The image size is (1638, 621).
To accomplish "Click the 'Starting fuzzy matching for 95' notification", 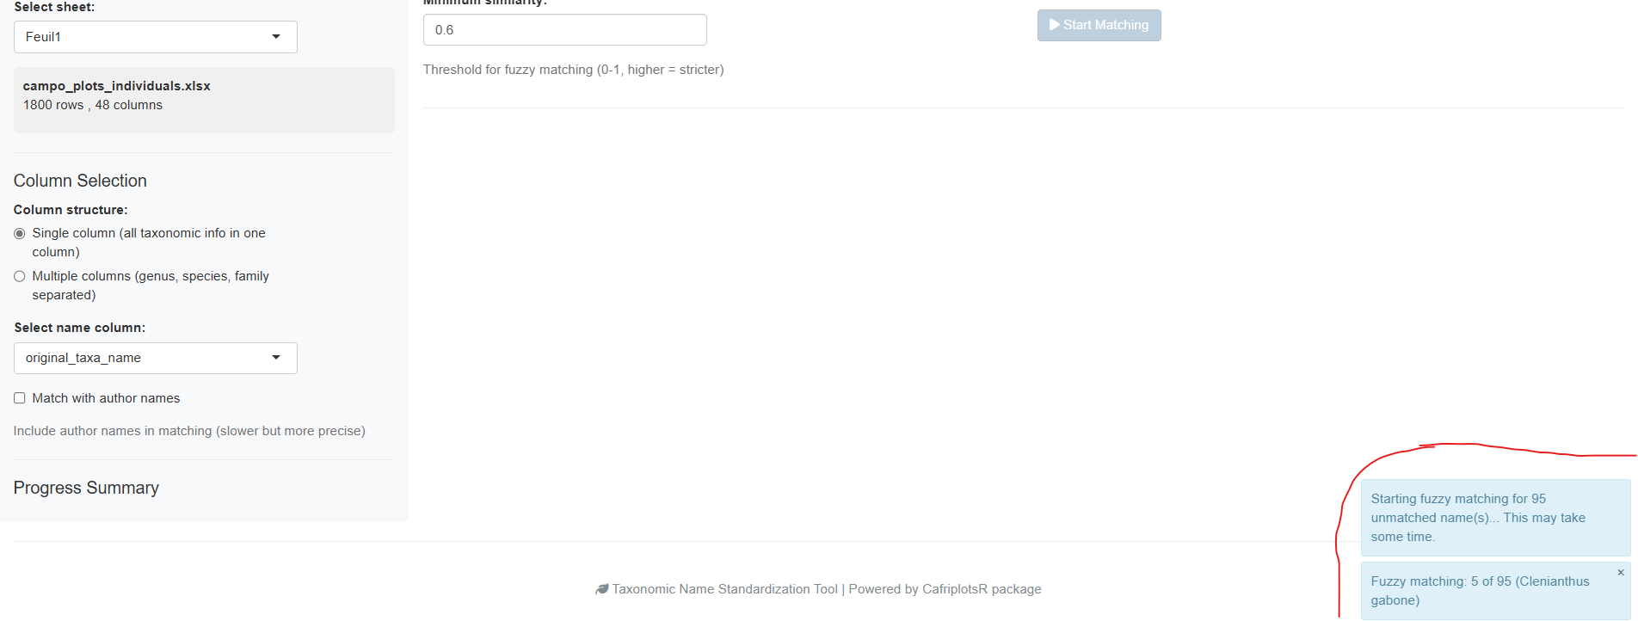I will coord(1496,518).
